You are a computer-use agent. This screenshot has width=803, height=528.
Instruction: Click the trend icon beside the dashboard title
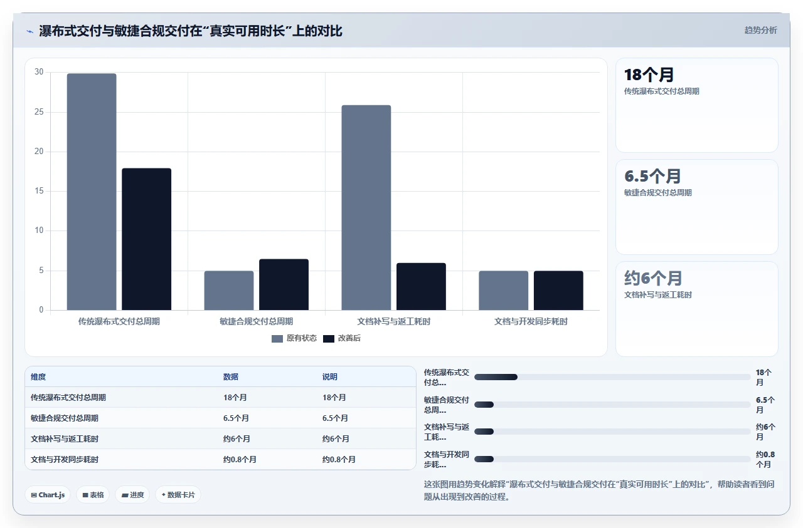pos(29,31)
